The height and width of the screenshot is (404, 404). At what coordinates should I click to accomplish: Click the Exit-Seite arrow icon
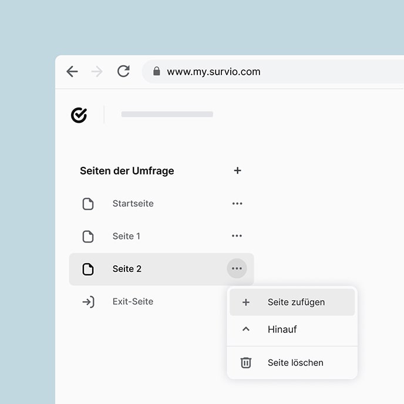tap(88, 302)
